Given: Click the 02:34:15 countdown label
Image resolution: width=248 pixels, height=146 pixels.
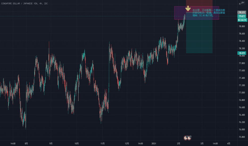Looking at the screenshot, I should pyautogui.click(x=242, y=20).
